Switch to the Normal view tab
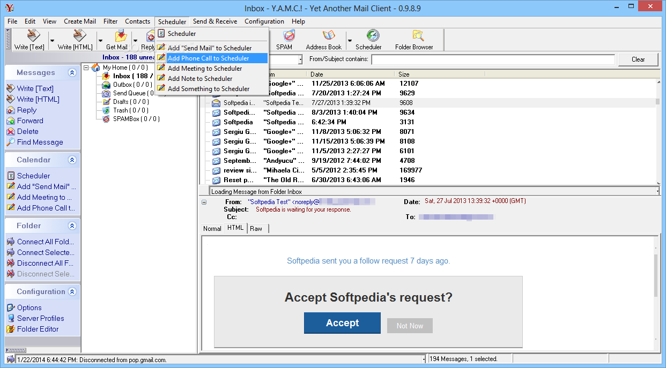Image resolution: width=666 pixels, height=368 pixels. [212, 228]
